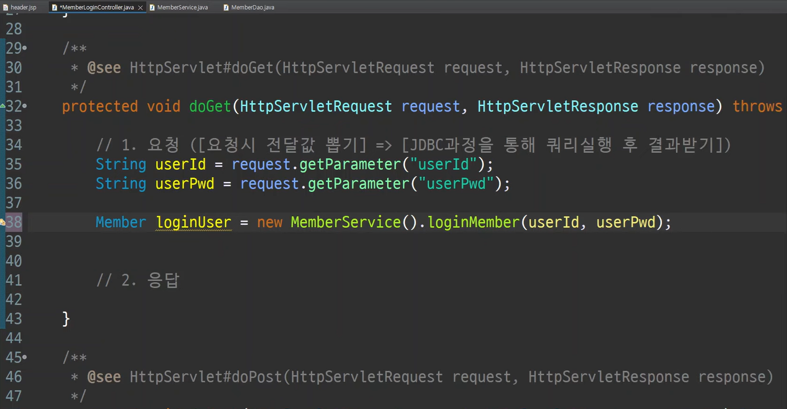Collapse the doPost Javadoc fold at line 45
787x409 pixels.
tap(25, 358)
